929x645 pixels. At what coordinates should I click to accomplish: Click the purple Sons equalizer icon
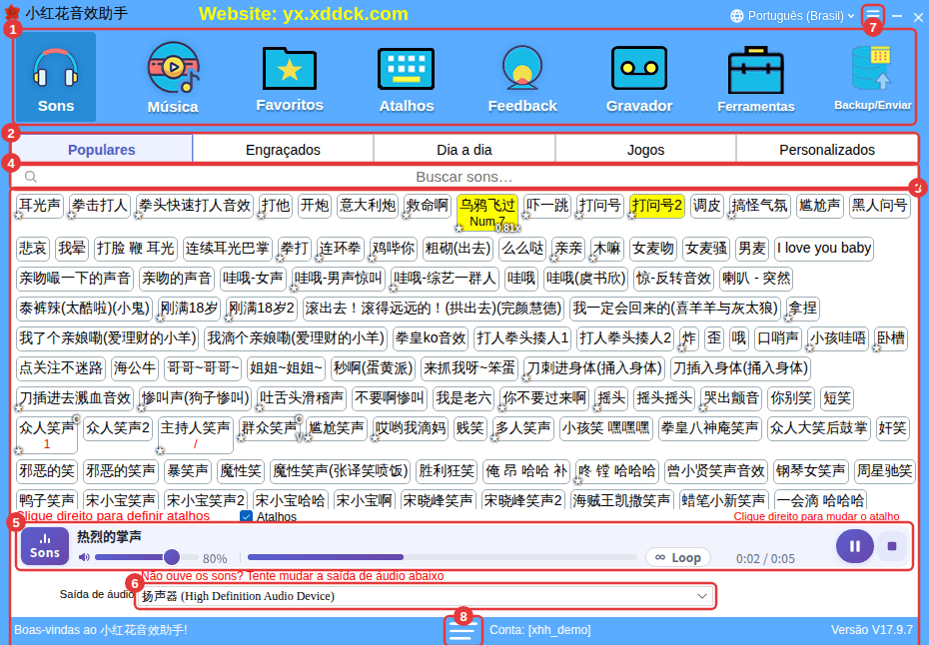(x=45, y=545)
